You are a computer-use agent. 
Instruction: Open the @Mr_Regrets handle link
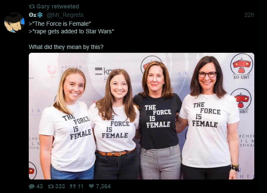point(65,15)
